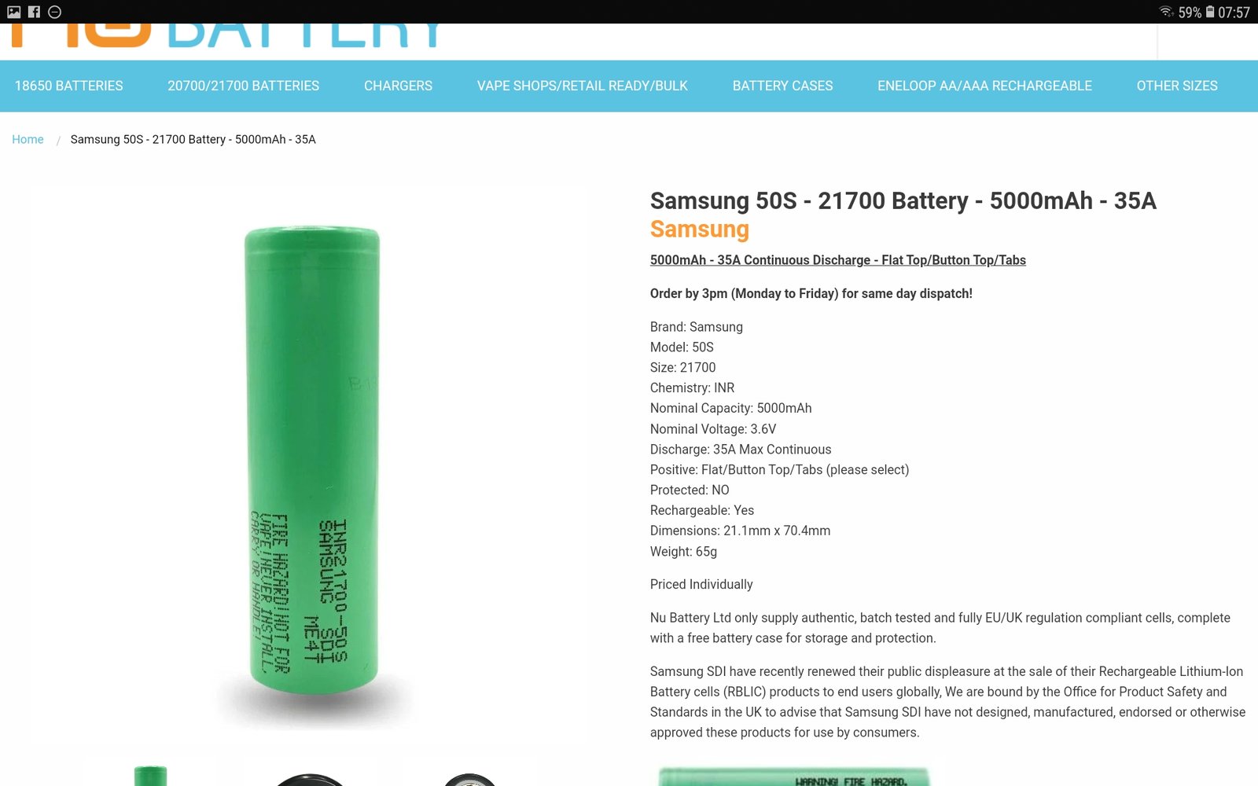The height and width of the screenshot is (786, 1258).
Task: Click the orange Samsung brand link
Action: point(699,229)
